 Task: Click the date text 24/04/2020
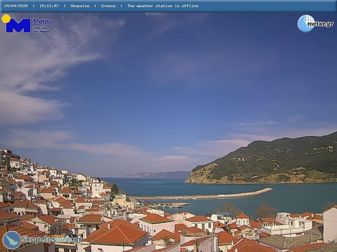tap(16, 6)
